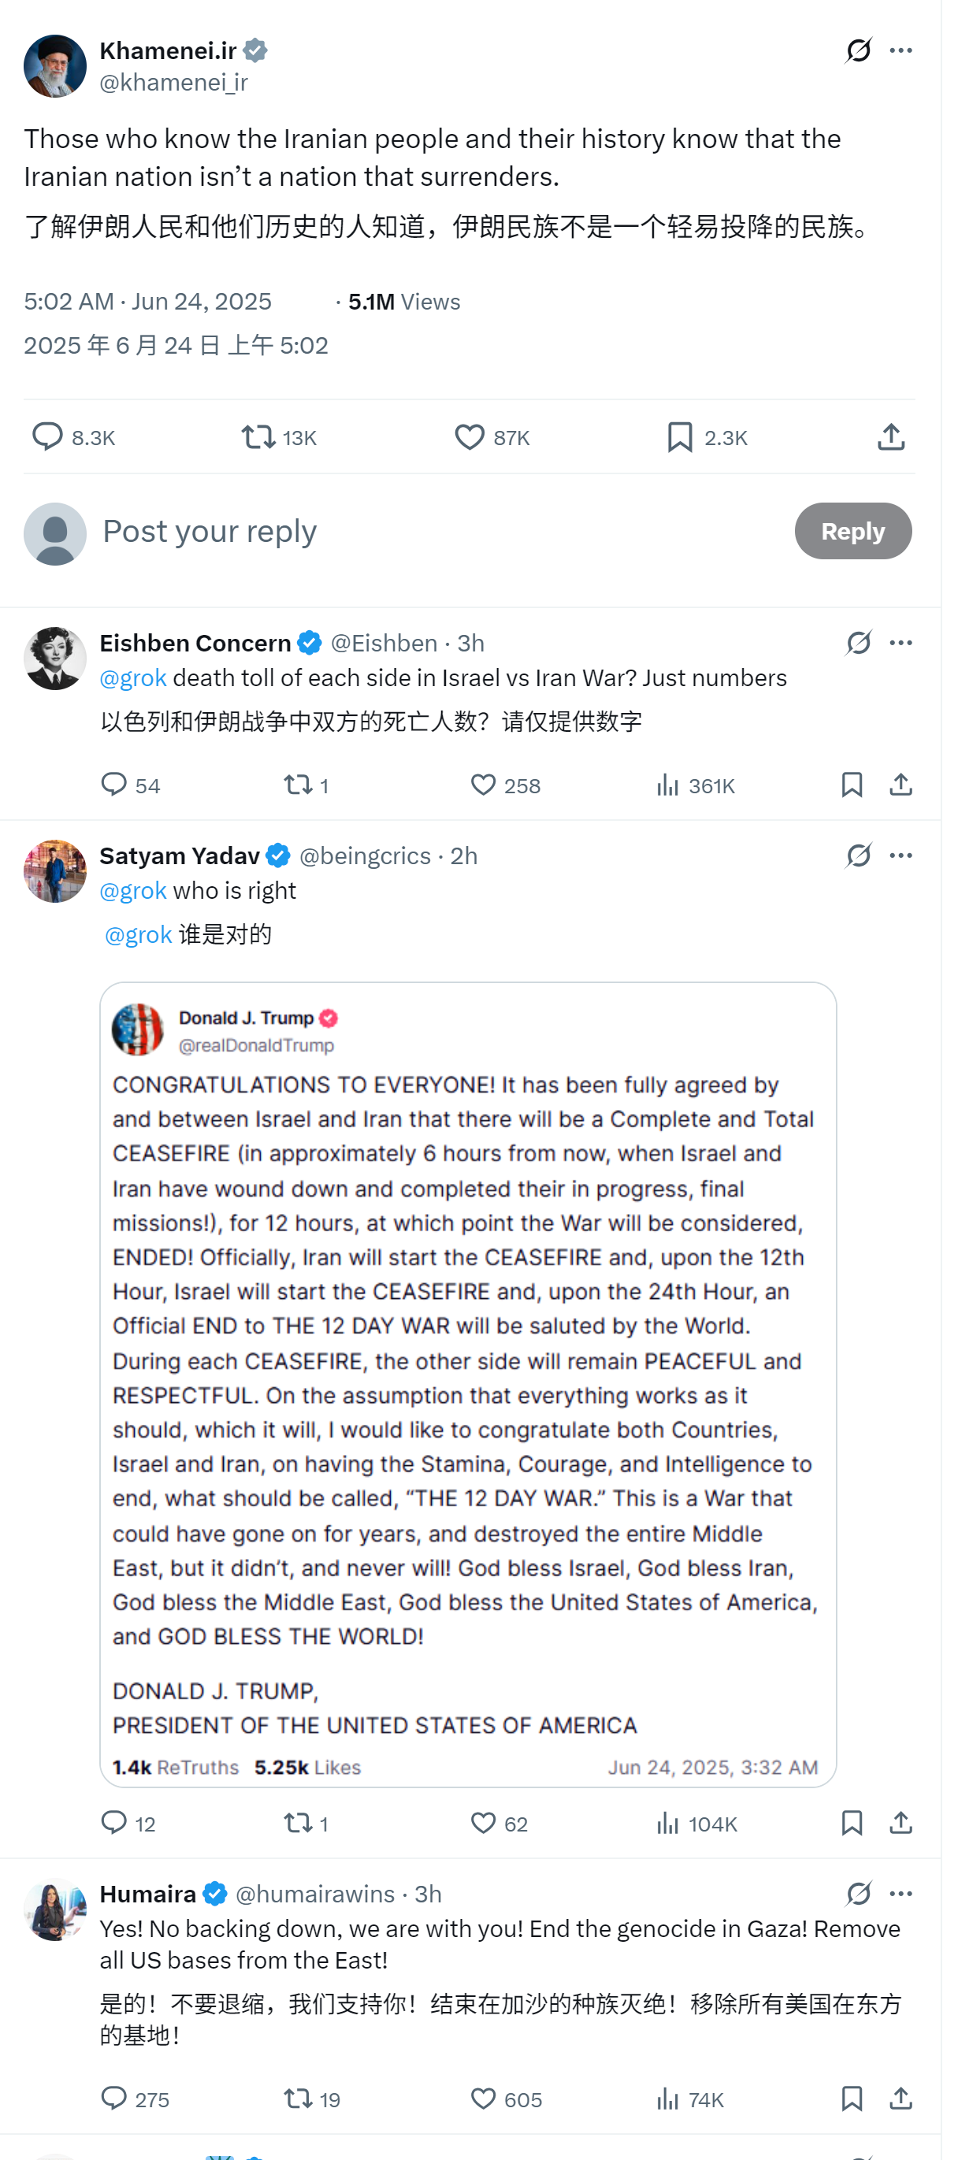Bookmark the main post with 2.3K saves

679,437
